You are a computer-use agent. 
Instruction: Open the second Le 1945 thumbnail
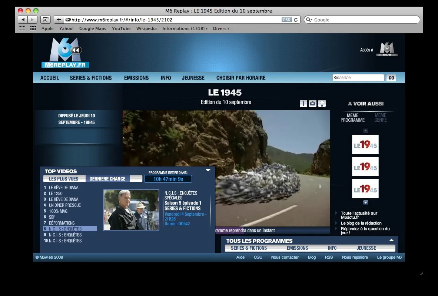(x=365, y=166)
